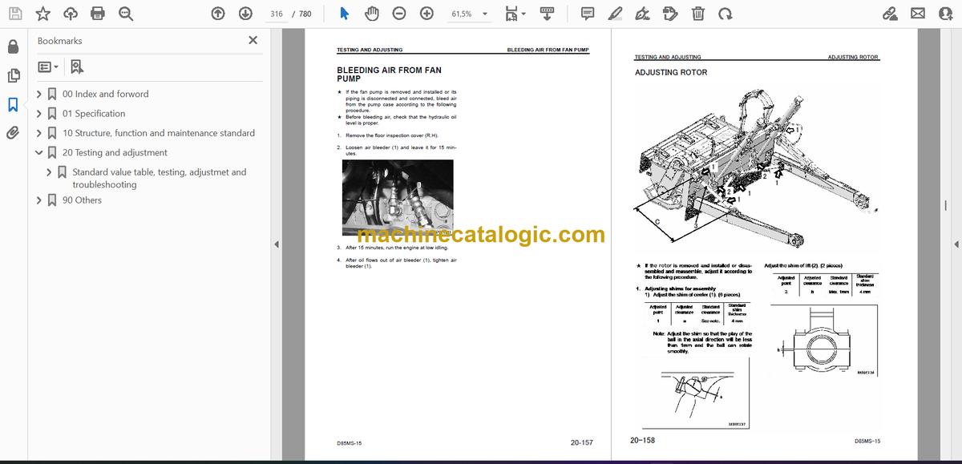
Task: Select the Hand pan tool
Action: pos(372,14)
